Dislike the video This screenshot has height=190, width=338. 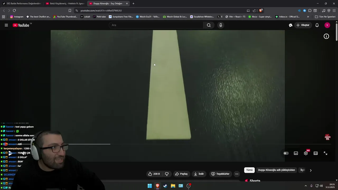(x=167, y=174)
